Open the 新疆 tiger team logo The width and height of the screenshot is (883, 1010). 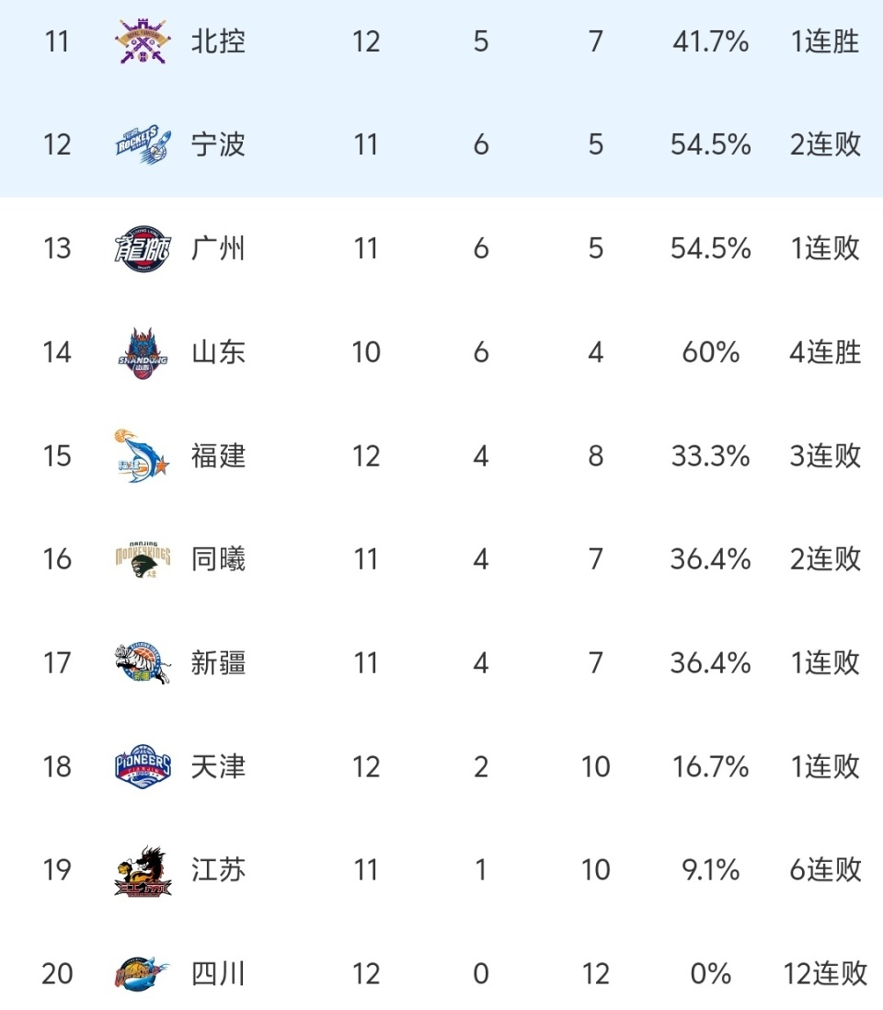click(143, 663)
